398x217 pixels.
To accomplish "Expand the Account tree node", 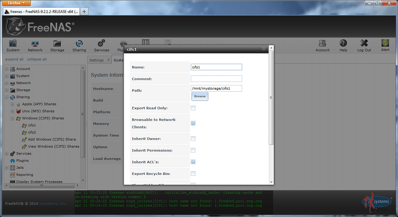I will (7, 69).
